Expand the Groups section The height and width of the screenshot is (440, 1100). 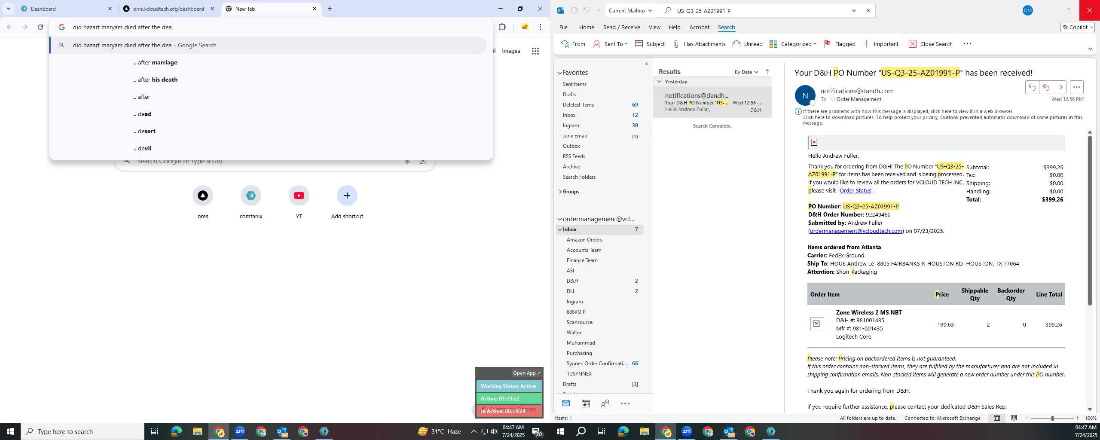560,192
